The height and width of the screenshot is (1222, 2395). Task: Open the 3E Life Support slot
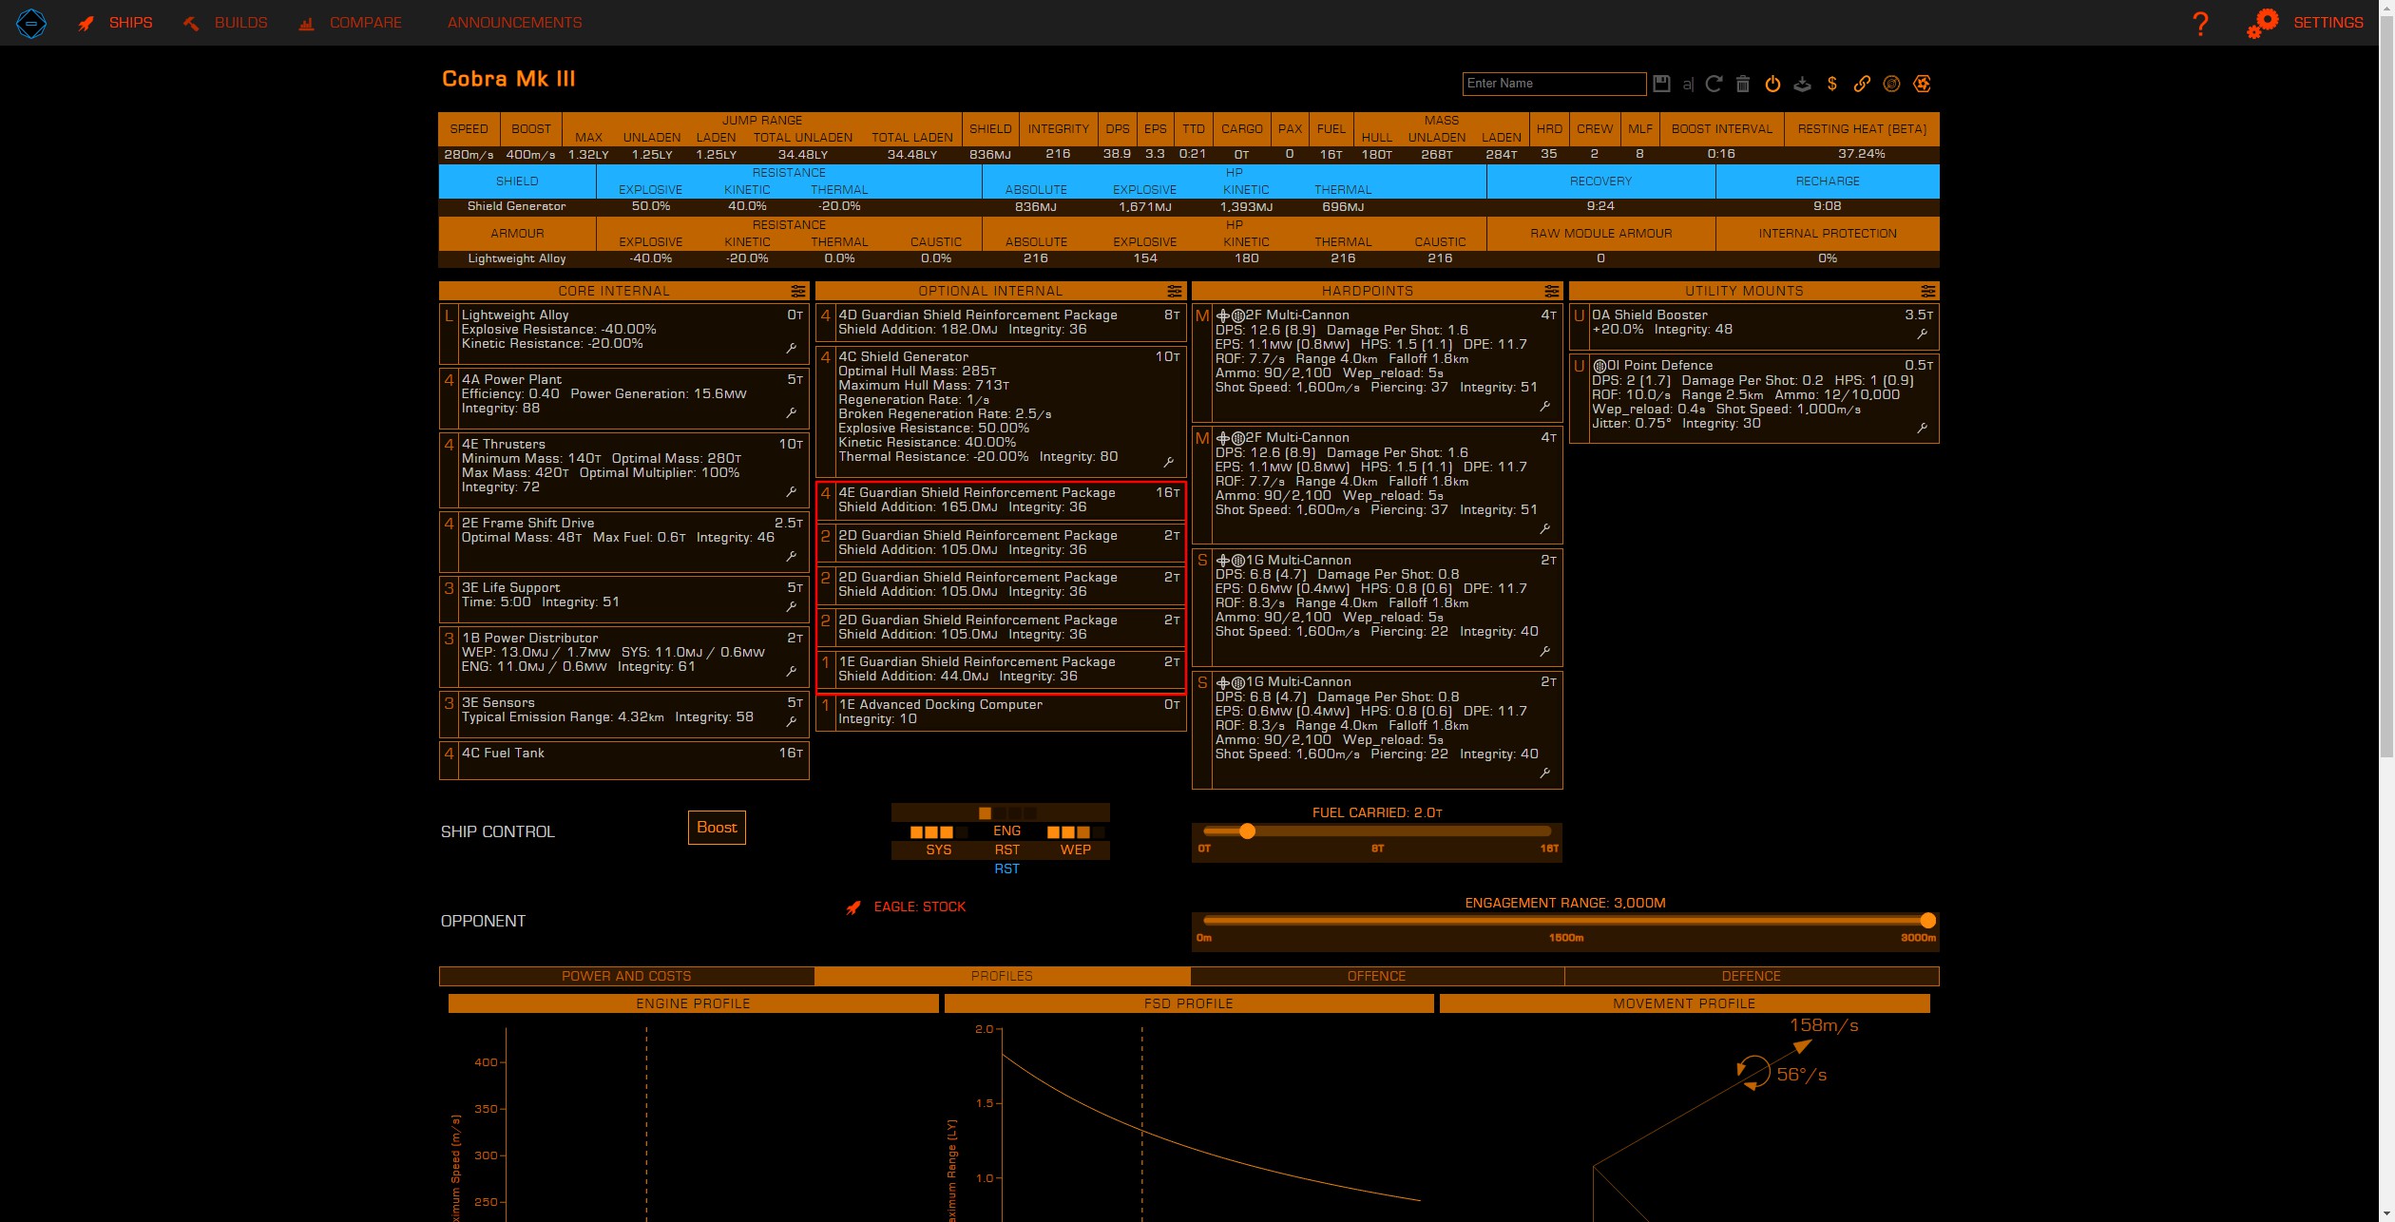click(624, 600)
